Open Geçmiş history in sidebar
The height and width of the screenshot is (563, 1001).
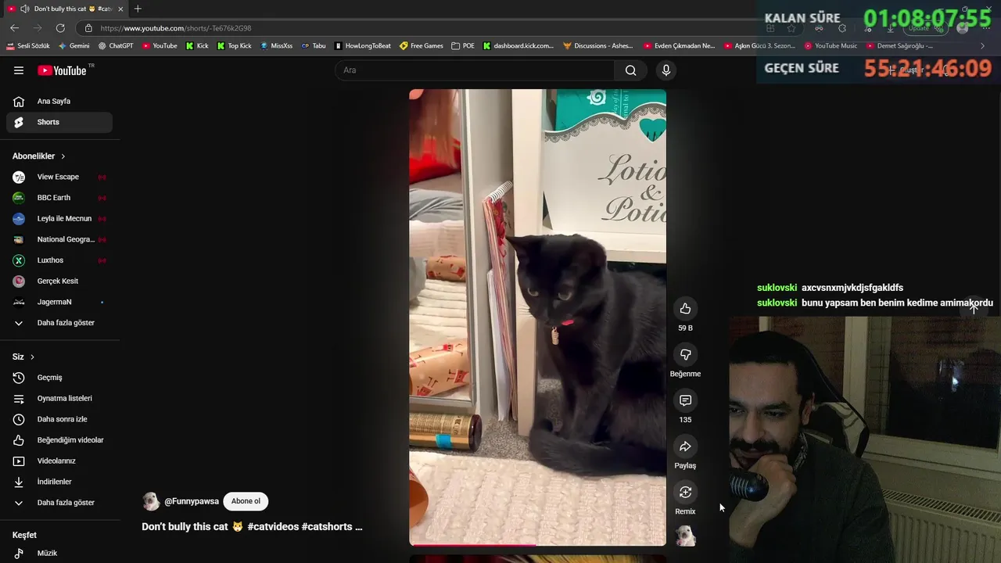pyautogui.click(x=59, y=378)
